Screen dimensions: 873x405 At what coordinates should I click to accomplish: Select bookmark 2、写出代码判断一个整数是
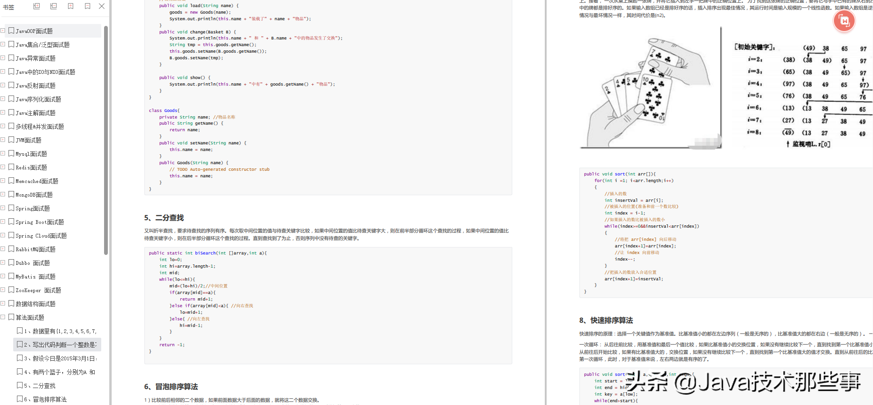(60, 345)
